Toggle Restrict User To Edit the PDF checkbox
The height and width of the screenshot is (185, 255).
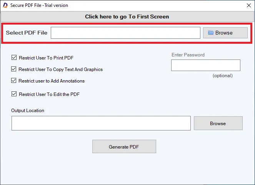pos(14,94)
